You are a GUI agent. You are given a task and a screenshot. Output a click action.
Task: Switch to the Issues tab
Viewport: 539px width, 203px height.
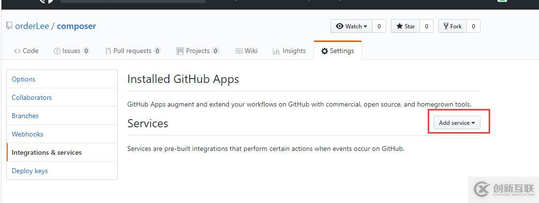coord(72,51)
